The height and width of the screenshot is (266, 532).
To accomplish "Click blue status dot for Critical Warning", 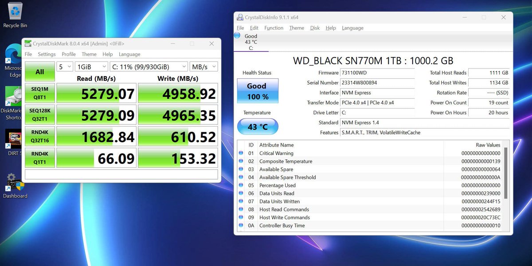I will coord(241,153).
